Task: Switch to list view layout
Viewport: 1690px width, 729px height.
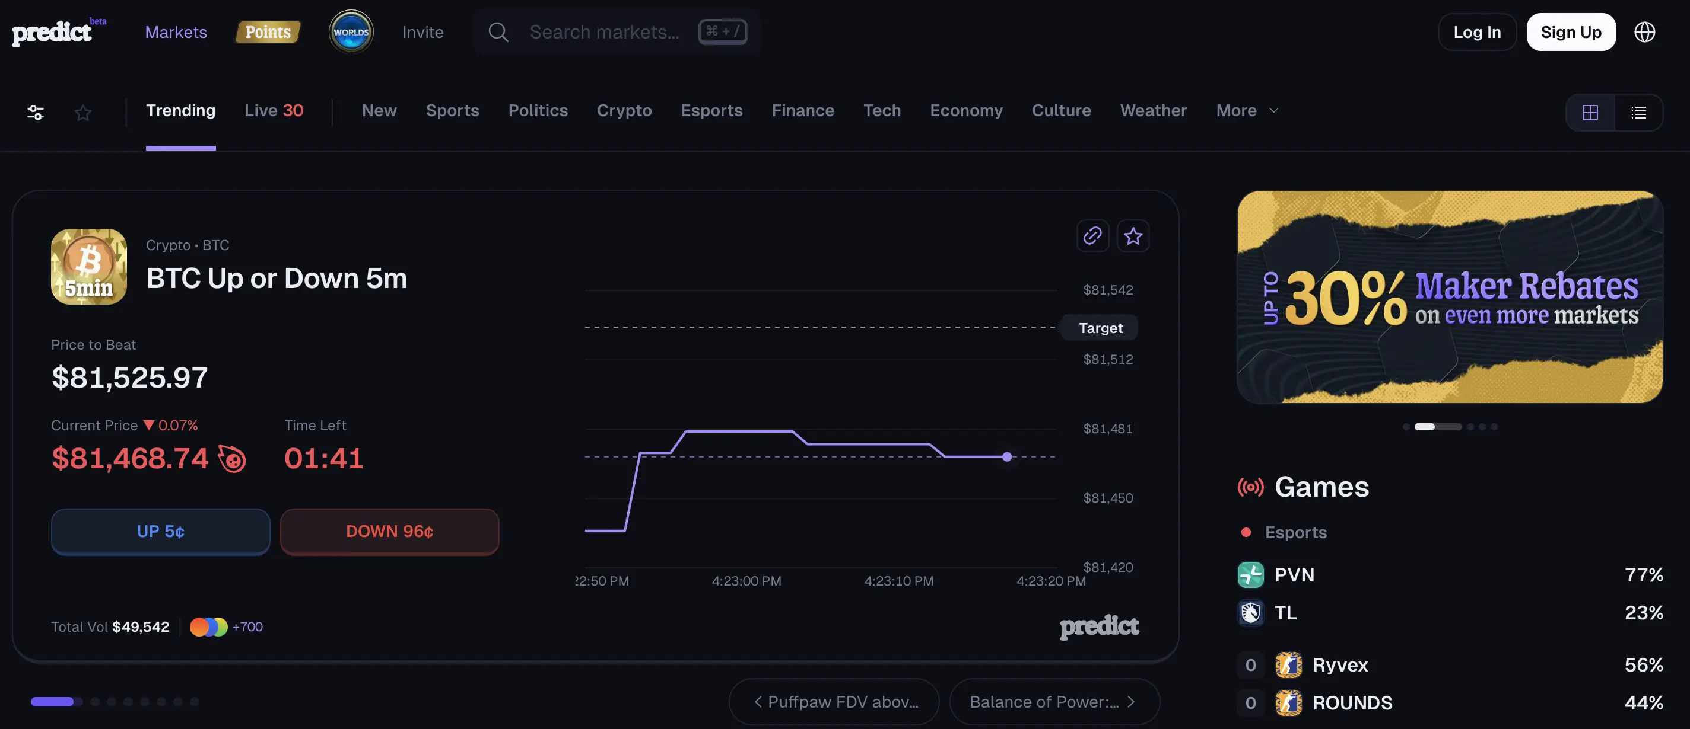Action: [x=1638, y=113]
